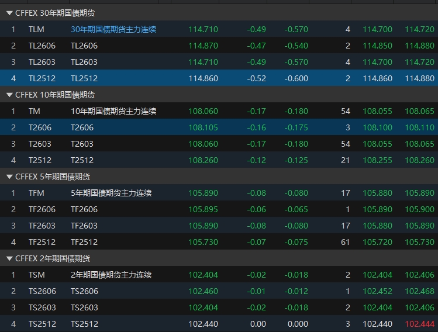Click T2512 change value -0.12
The width and height of the screenshot is (438, 332).
pyautogui.click(x=257, y=160)
